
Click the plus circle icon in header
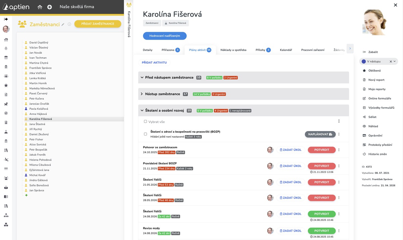pos(50,7)
